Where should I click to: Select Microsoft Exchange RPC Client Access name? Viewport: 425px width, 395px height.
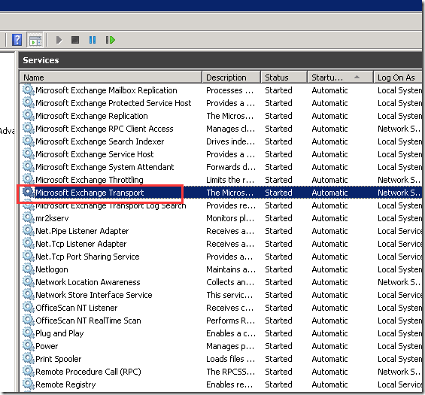[x=105, y=129]
